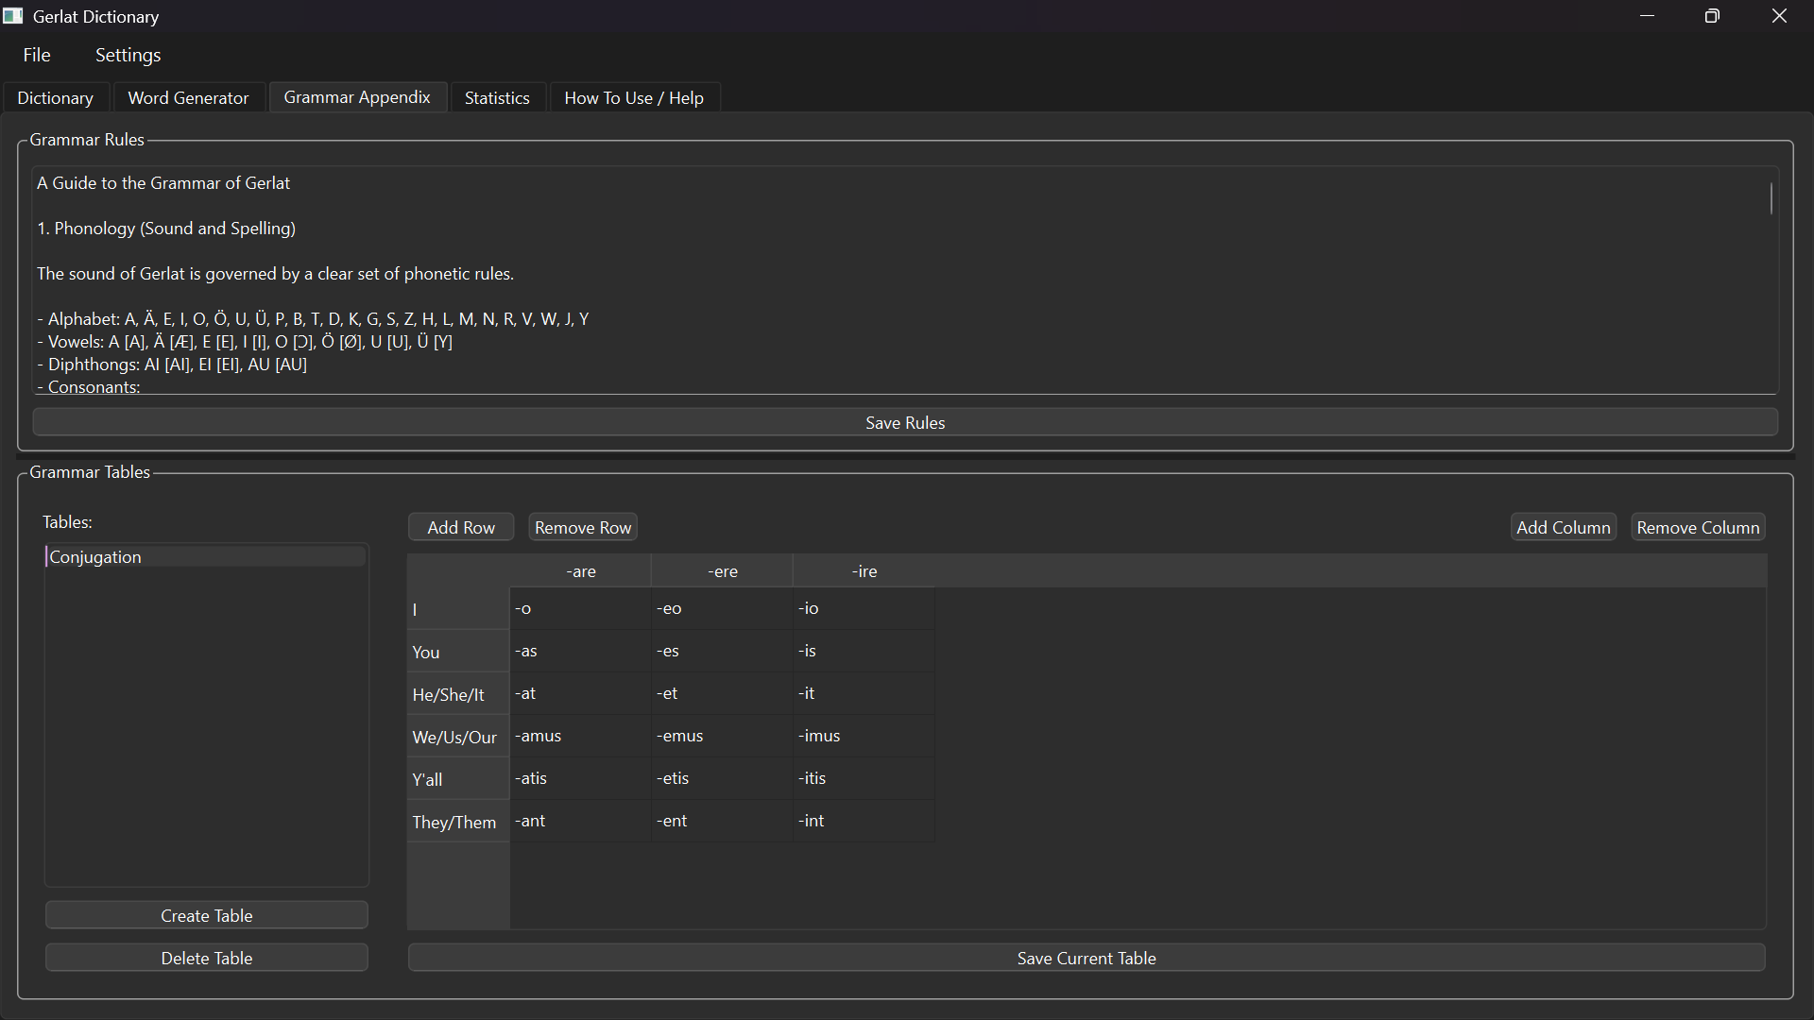Viewport: 1814px width, 1020px height.
Task: Open the Settings menu
Action: [128, 55]
